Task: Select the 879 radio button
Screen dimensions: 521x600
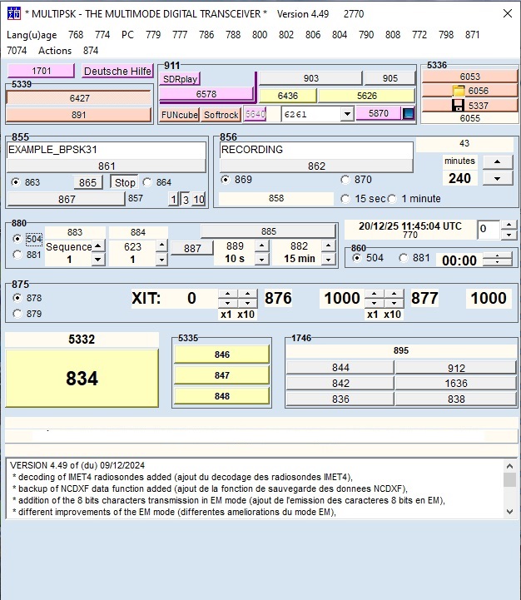Action: coord(17,314)
